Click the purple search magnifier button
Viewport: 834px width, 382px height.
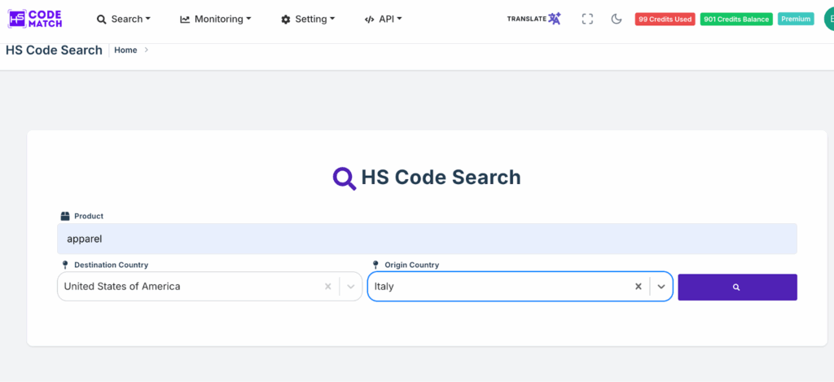pos(736,287)
